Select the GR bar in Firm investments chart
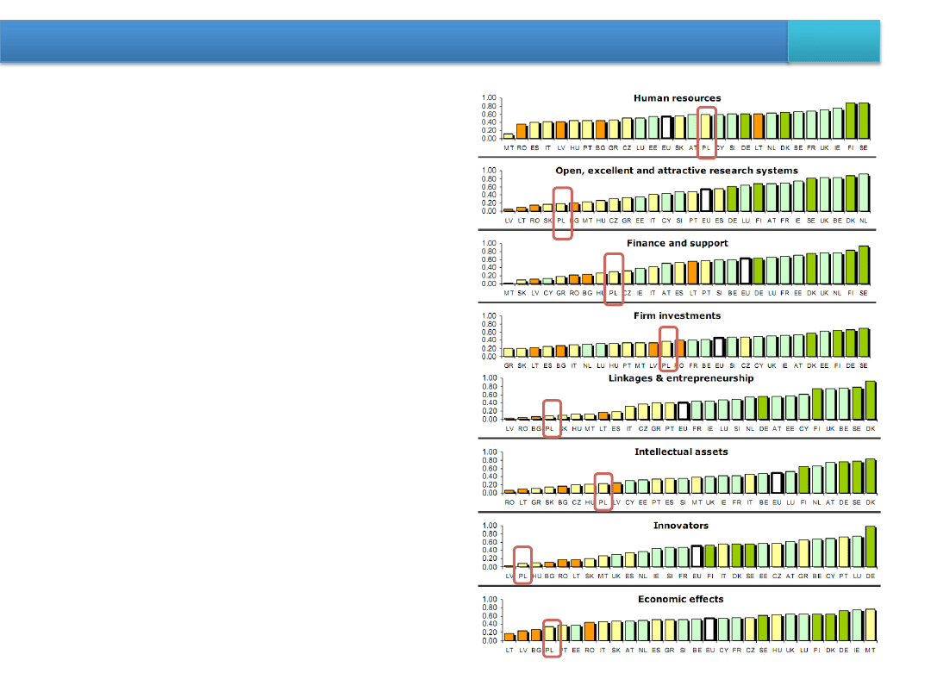Image resolution: width=931 pixels, height=698 pixels. pyautogui.click(x=509, y=352)
